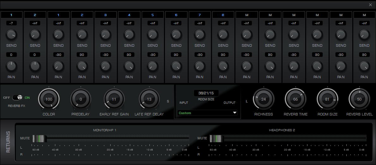This screenshot has width=376, height=165.
Task: Toggle the REVERB FX on/off switch
Action: pyautogui.click(x=17, y=97)
